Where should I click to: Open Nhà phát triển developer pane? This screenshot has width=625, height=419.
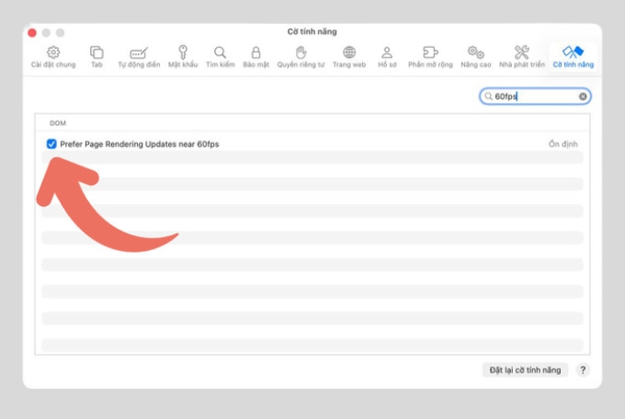point(522,57)
